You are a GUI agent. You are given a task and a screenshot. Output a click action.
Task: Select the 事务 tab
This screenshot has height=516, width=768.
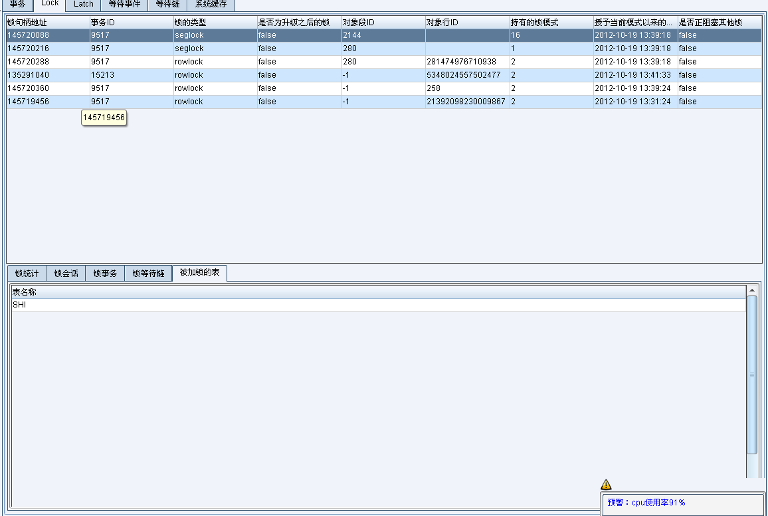(17, 4)
